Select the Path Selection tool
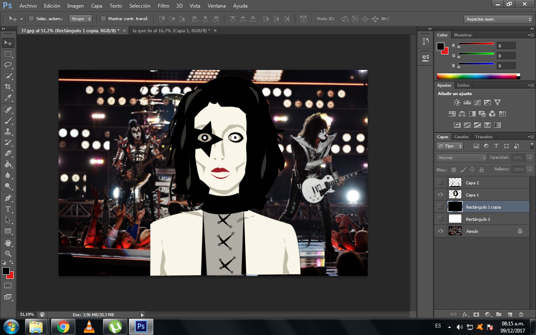This screenshot has height=335, width=536. tap(8, 220)
